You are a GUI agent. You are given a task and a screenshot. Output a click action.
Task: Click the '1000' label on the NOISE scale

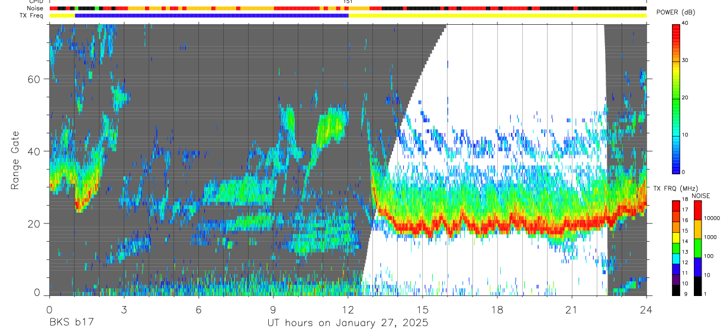point(711,237)
